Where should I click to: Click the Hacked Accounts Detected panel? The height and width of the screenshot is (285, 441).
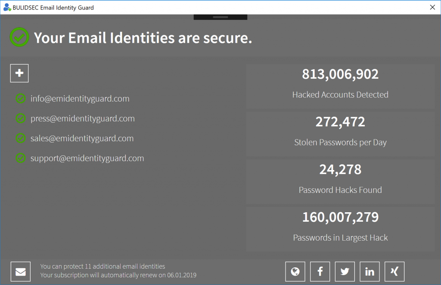pyautogui.click(x=340, y=86)
